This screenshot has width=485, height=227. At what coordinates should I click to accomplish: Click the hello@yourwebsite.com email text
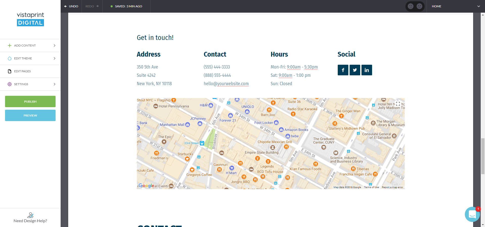pyautogui.click(x=226, y=84)
